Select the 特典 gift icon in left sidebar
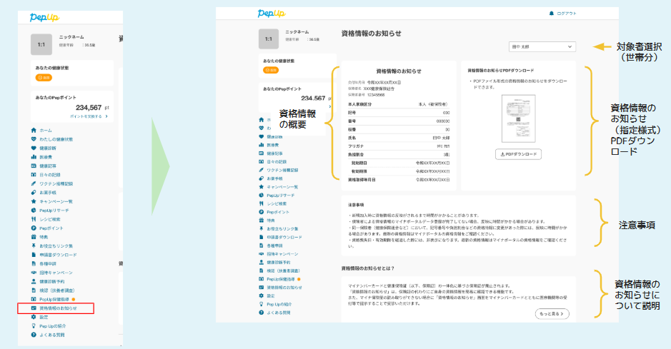Viewport: 671px width, 349px height. pos(33,237)
